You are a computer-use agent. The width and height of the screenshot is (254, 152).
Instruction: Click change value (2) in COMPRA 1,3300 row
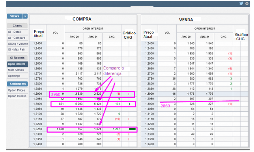pyautogui.click(x=118, y=134)
